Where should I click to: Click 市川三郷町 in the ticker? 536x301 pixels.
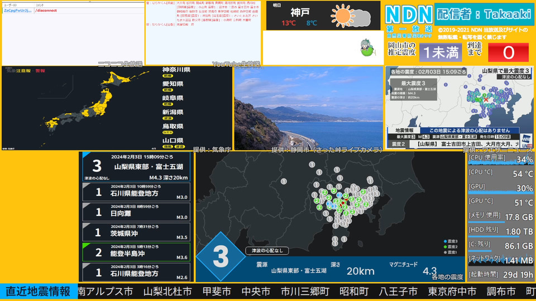305,292
